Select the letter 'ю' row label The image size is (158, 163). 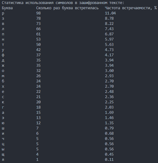tap(3, 123)
